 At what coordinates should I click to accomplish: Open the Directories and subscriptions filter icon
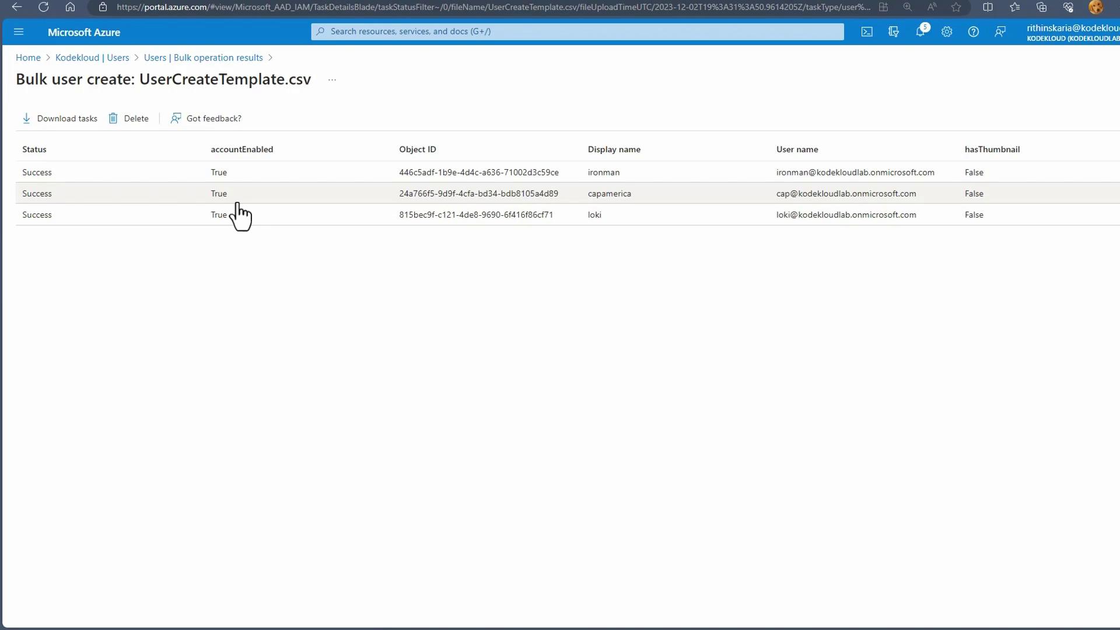click(x=893, y=32)
